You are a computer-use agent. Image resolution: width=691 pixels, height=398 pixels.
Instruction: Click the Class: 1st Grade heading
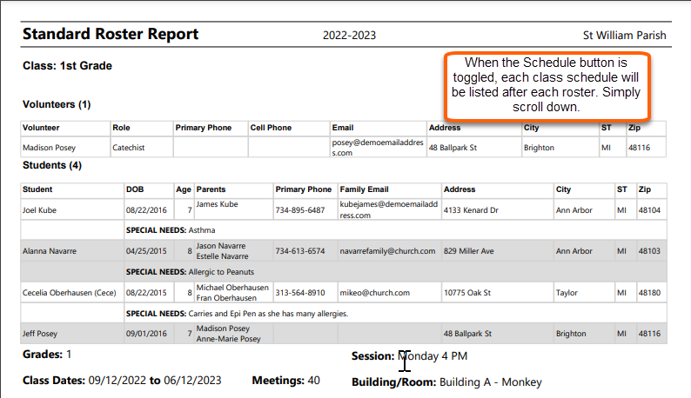click(67, 65)
